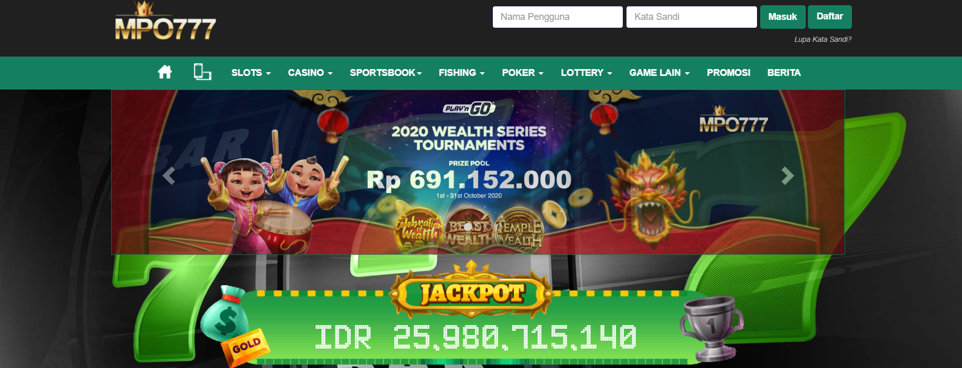The height and width of the screenshot is (368, 962).
Task: Click the Masuk login button
Action: pyautogui.click(x=783, y=17)
